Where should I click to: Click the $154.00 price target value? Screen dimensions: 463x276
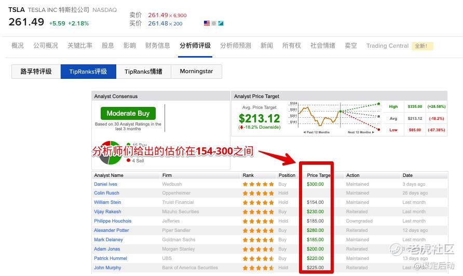(x=315, y=202)
